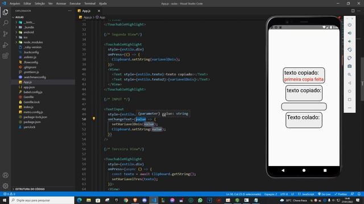Tap the Android recents button on the phone screen

click(x=325, y=170)
